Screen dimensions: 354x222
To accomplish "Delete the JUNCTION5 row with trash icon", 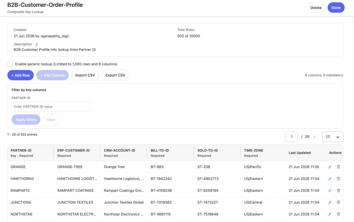I will [x=338, y=202].
